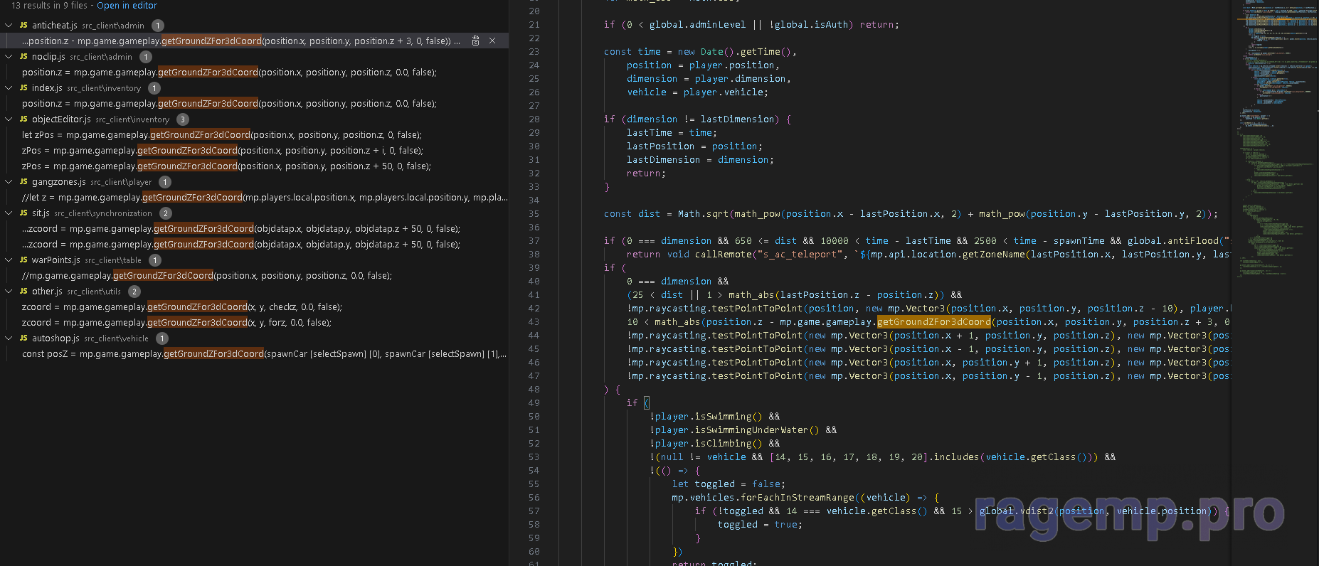Open the 'let zPos =' match in objectEditor.js
This screenshot has height=566, width=1319.
coord(222,134)
